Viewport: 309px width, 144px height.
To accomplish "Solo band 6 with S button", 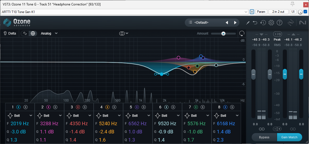I will (x=173, y=107).
